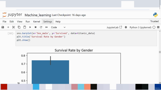Open the hamburger menu in the notebook toolbar
The image size is (161, 90).
[x=158, y=27]
